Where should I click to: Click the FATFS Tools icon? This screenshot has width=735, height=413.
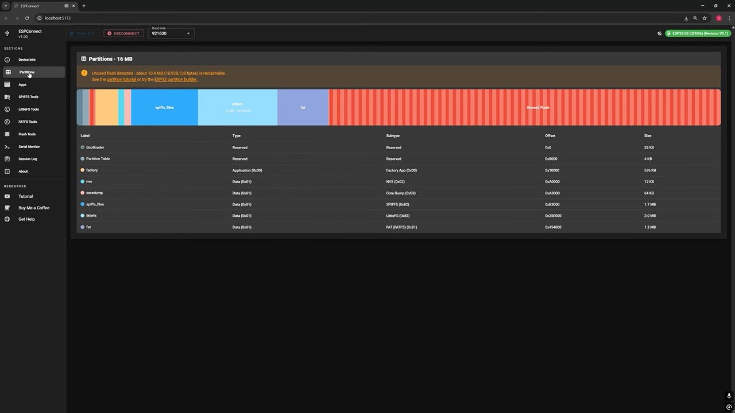(7, 122)
